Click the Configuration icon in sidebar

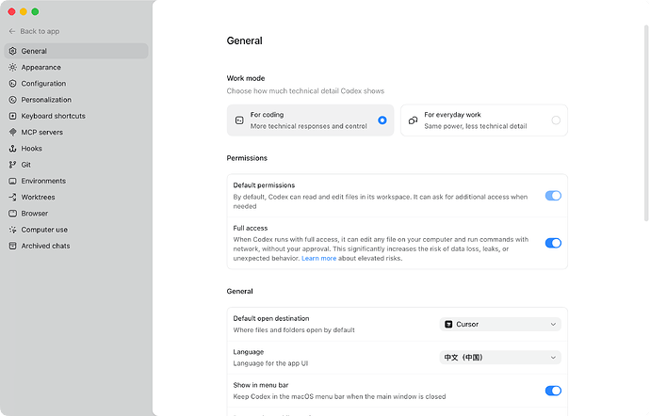tap(13, 83)
